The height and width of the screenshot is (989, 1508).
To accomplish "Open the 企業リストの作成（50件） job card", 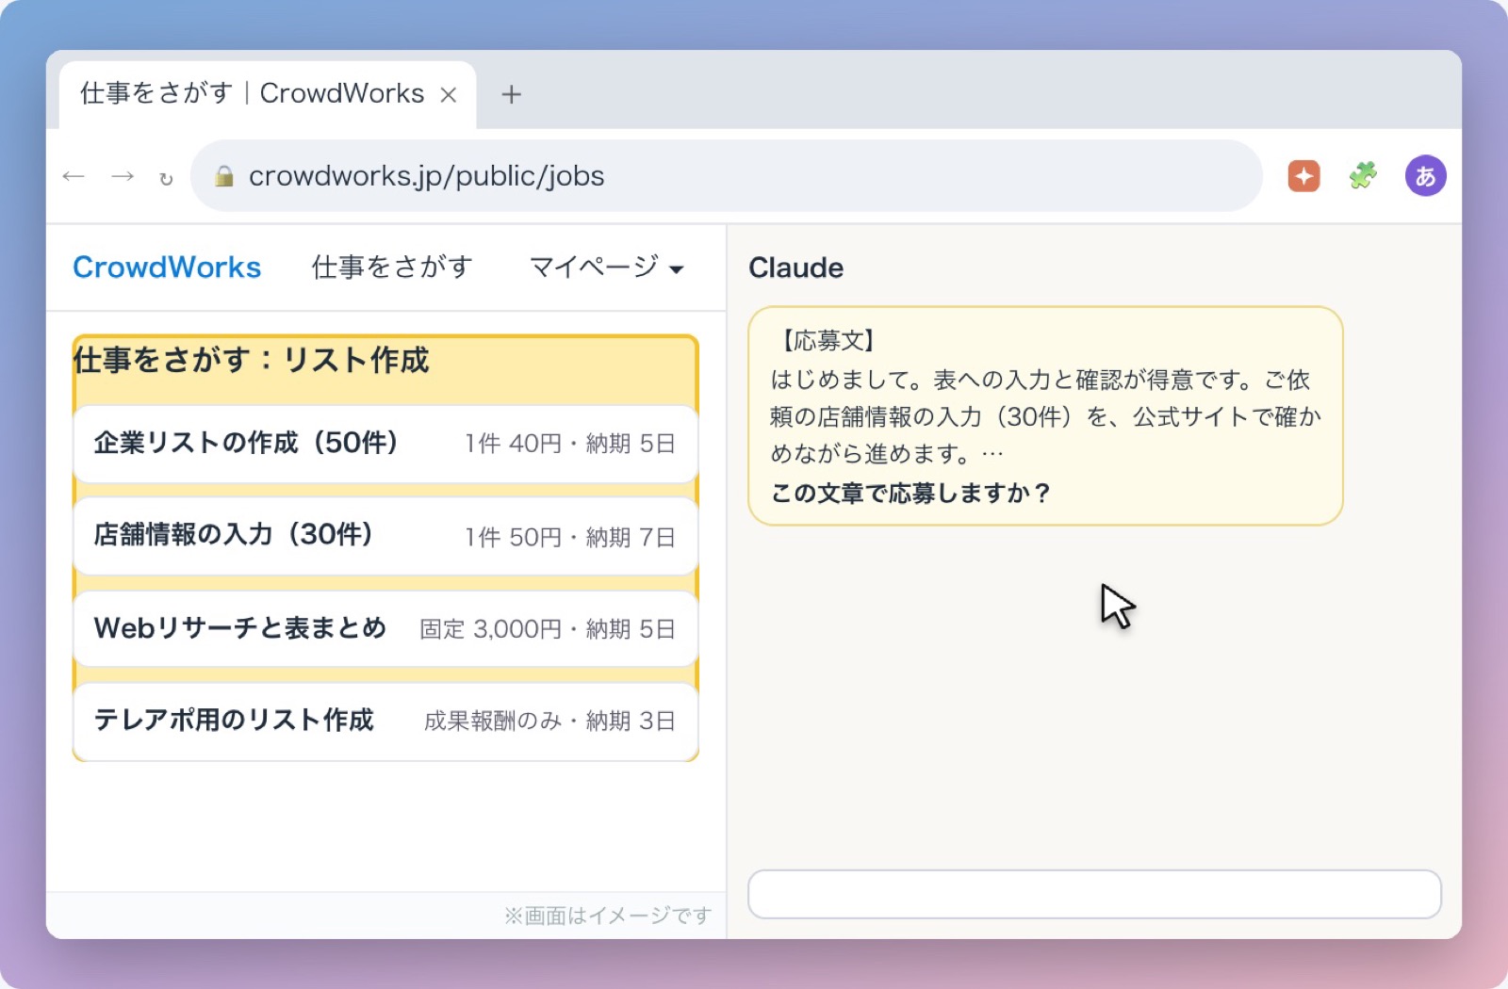I will pyautogui.click(x=385, y=444).
